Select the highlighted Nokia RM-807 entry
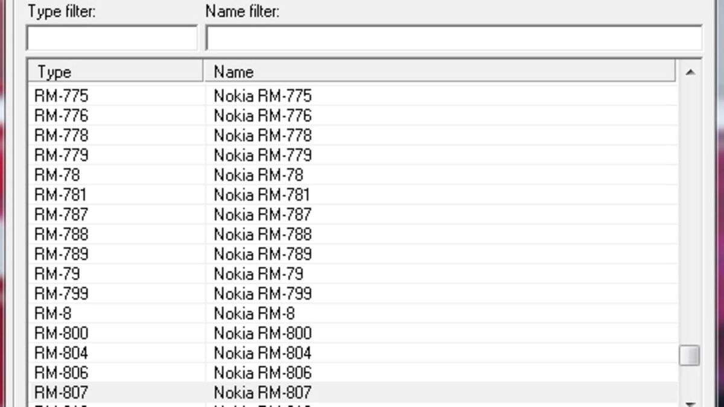The height and width of the screenshot is (407, 724). pos(262,393)
